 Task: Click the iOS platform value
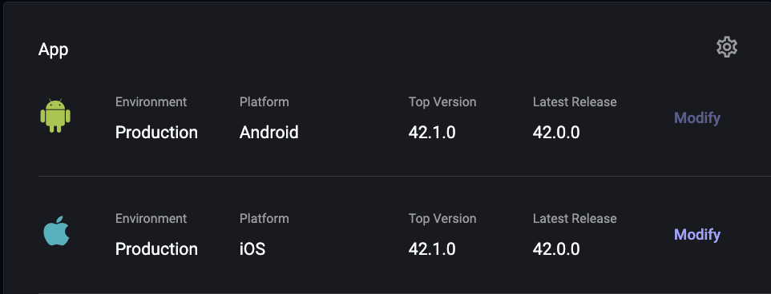click(x=252, y=249)
